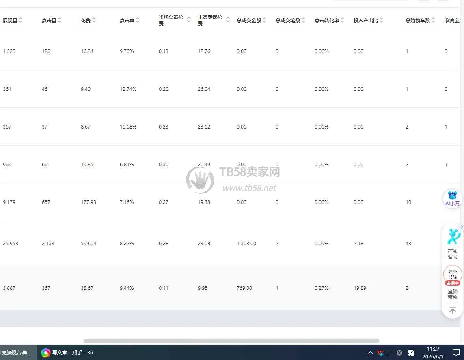Screen dimensions: 464x360
Task: Select 展现量 cell 1,320
Action: pyautogui.click(x=9, y=51)
